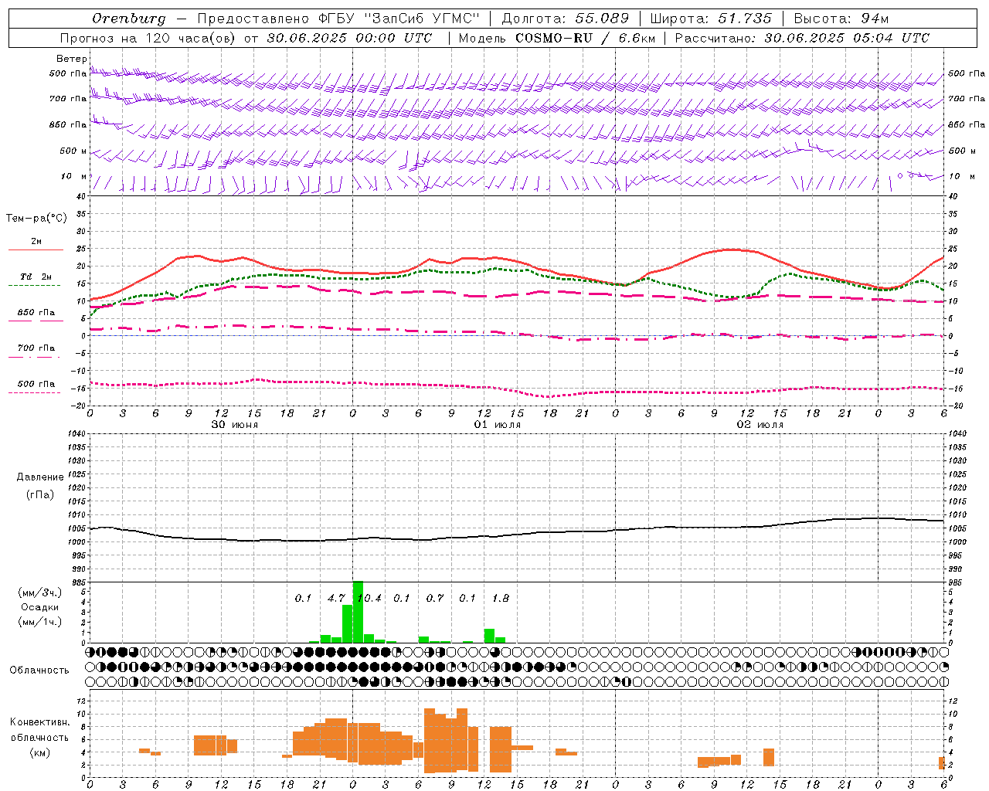Click the 850 гПа temperature legend entry

click(36, 313)
